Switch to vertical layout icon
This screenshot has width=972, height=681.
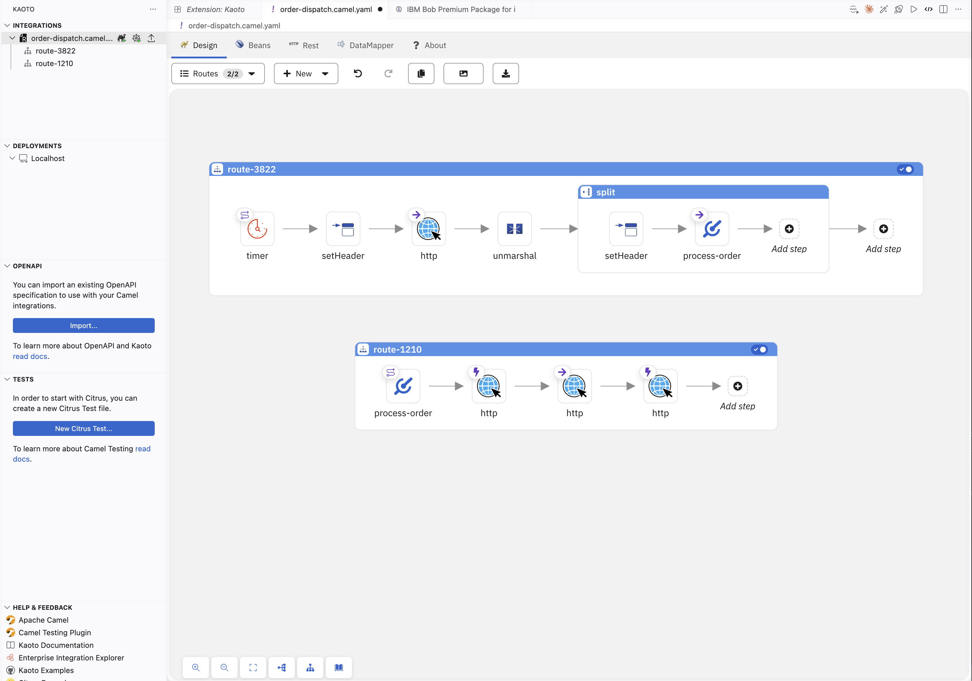(310, 668)
